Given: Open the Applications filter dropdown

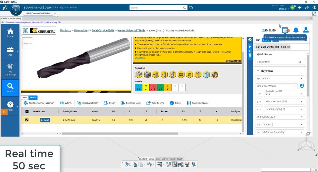Looking at the screenshot, I should coord(280,78).
